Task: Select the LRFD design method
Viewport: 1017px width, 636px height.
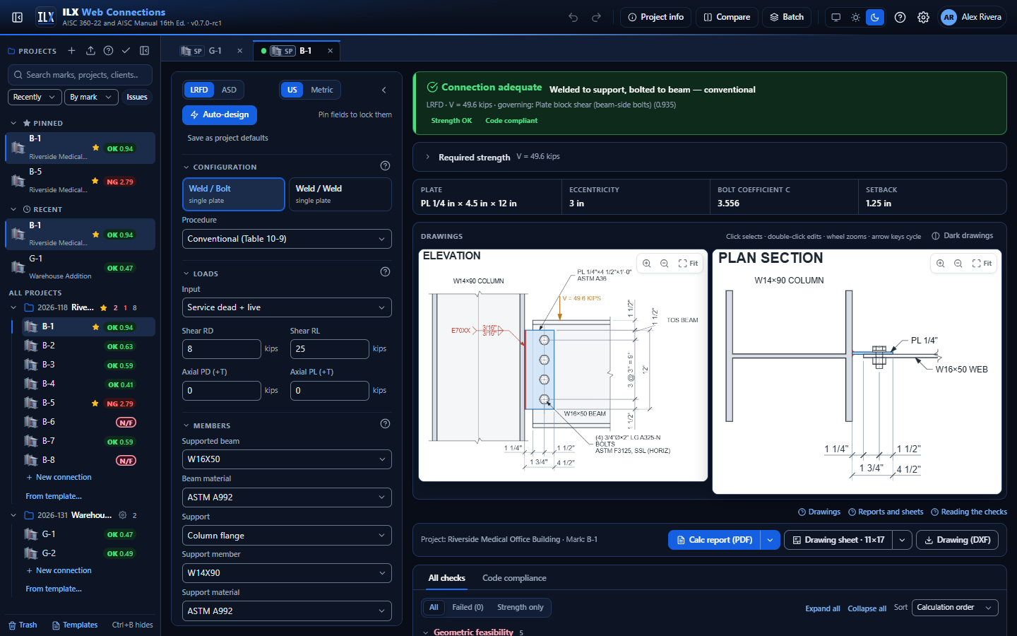Action: tap(199, 90)
